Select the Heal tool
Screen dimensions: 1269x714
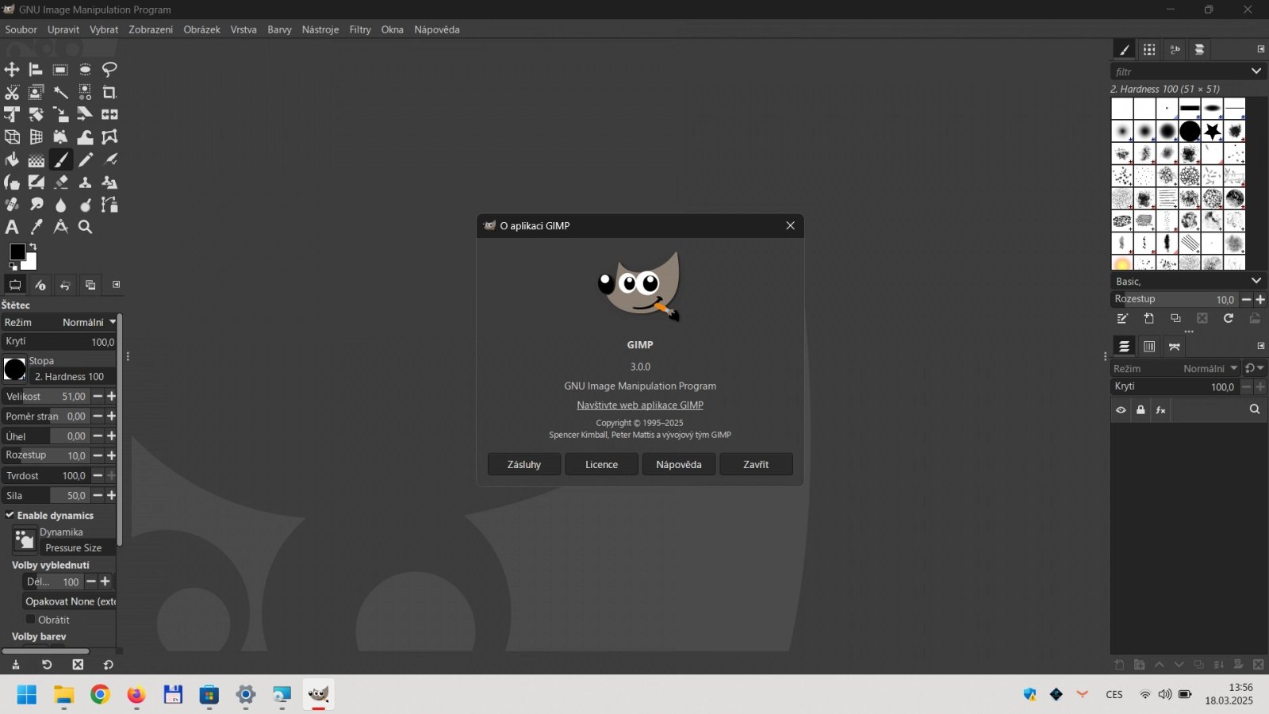tap(12, 205)
